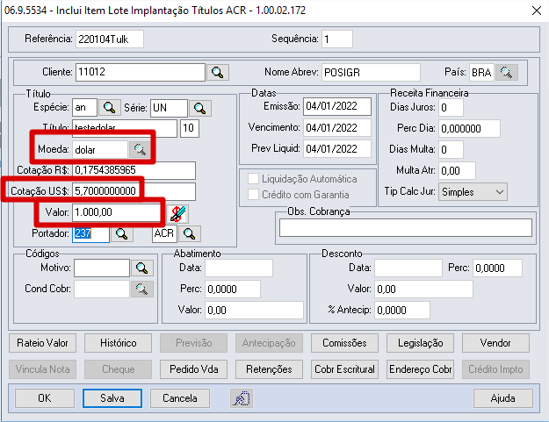This screenshot has height=422, width=549.
Task: Click the Motivo field
Action: tap(102, 268)
